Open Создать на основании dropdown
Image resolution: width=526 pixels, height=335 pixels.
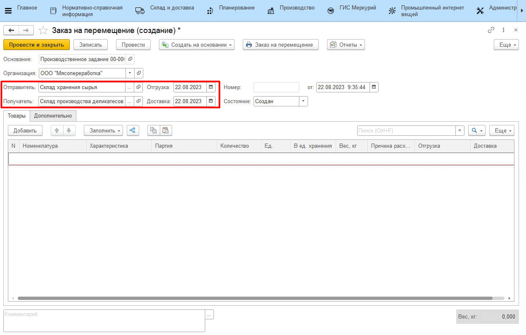[x=197, y=45]
